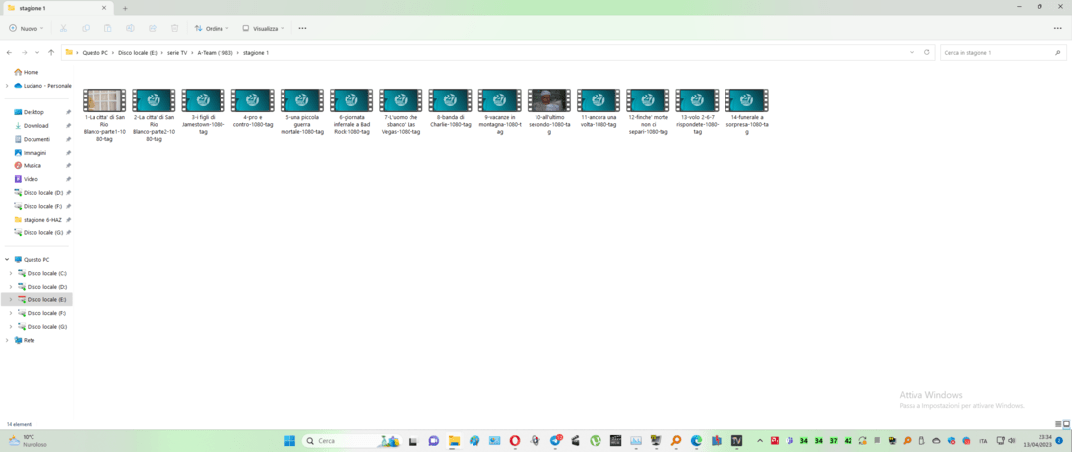Open recent locations dropdown arrow
This screenshot has height=452, width=1072.
coord(37,52)
